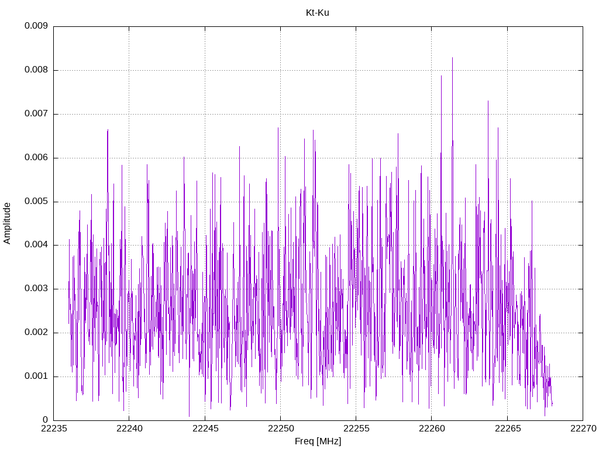This screenshot has width=599, height=449.
Task: Click the x-axis tick label 22250
Action: [280, 429]
